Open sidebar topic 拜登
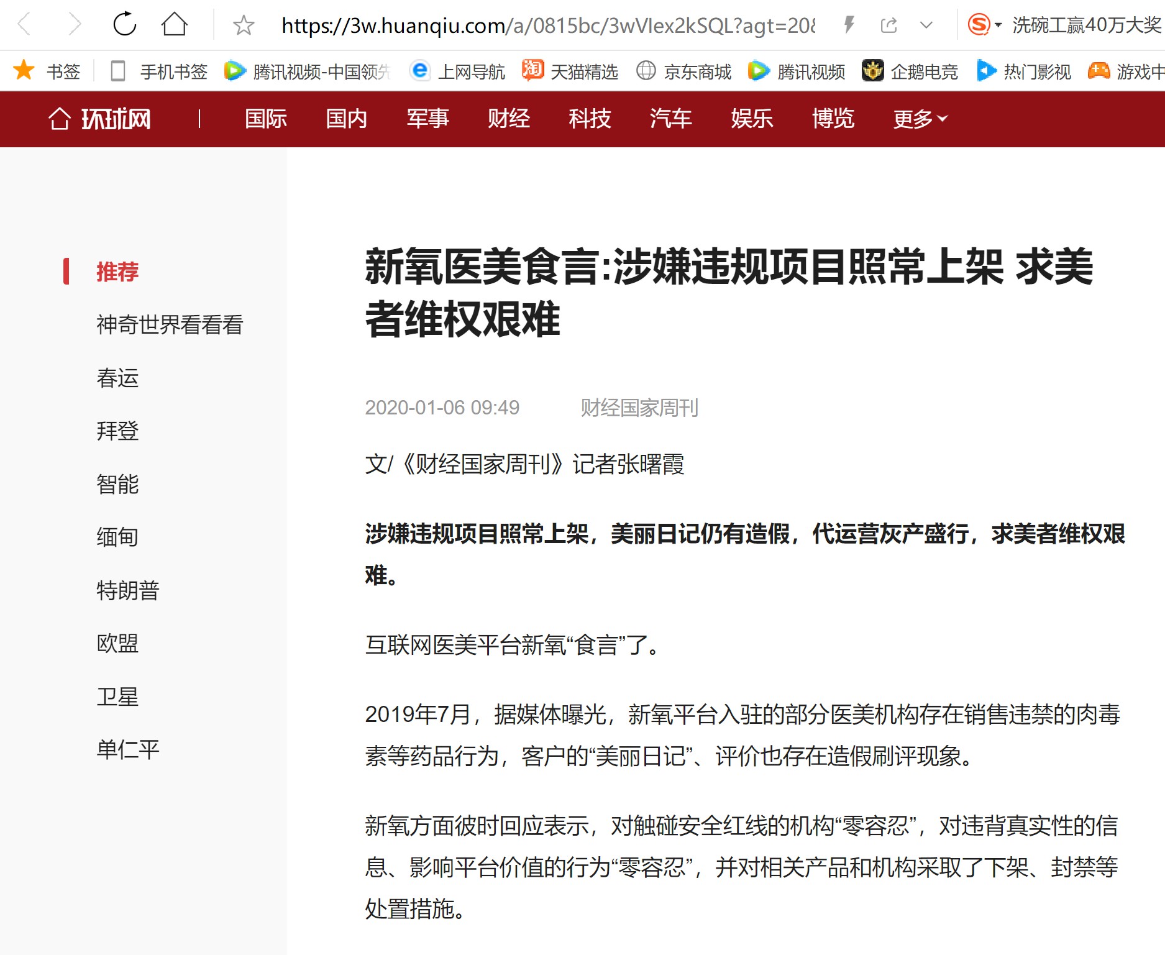 point(117,431)
